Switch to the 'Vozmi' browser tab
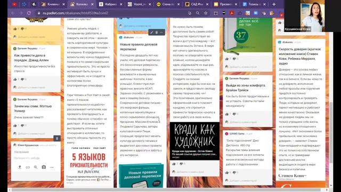Image resolution: width=341 pixels, height=192 pixels. tap(140, 4)
